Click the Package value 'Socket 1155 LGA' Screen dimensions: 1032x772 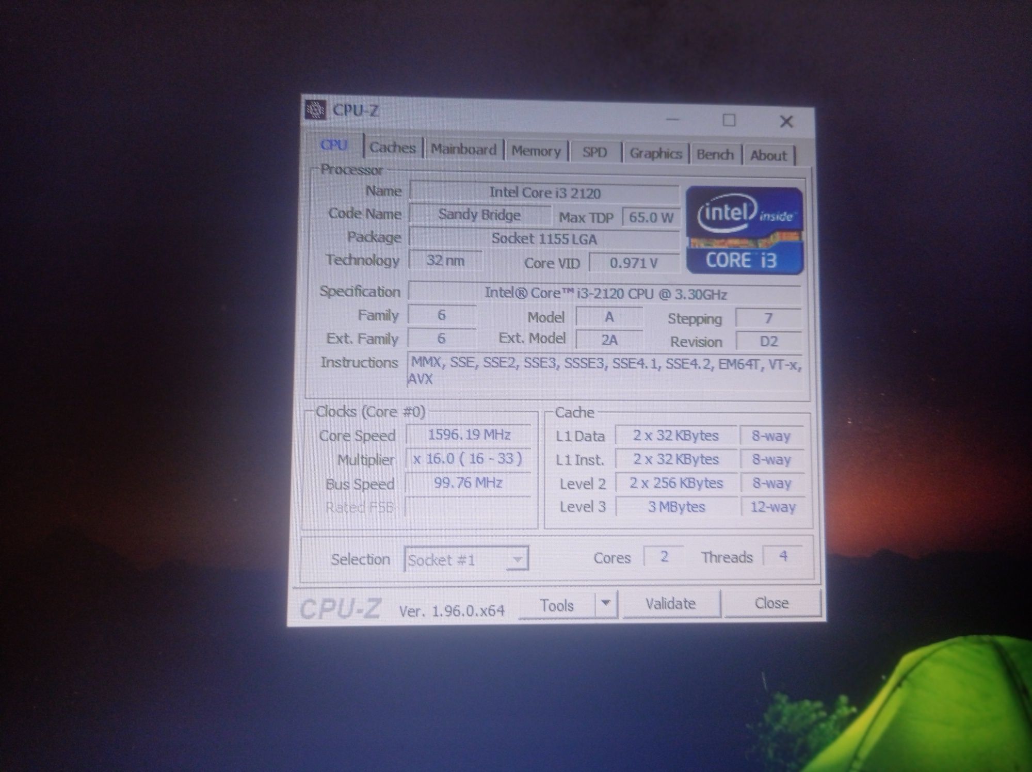tap(544, 238)
